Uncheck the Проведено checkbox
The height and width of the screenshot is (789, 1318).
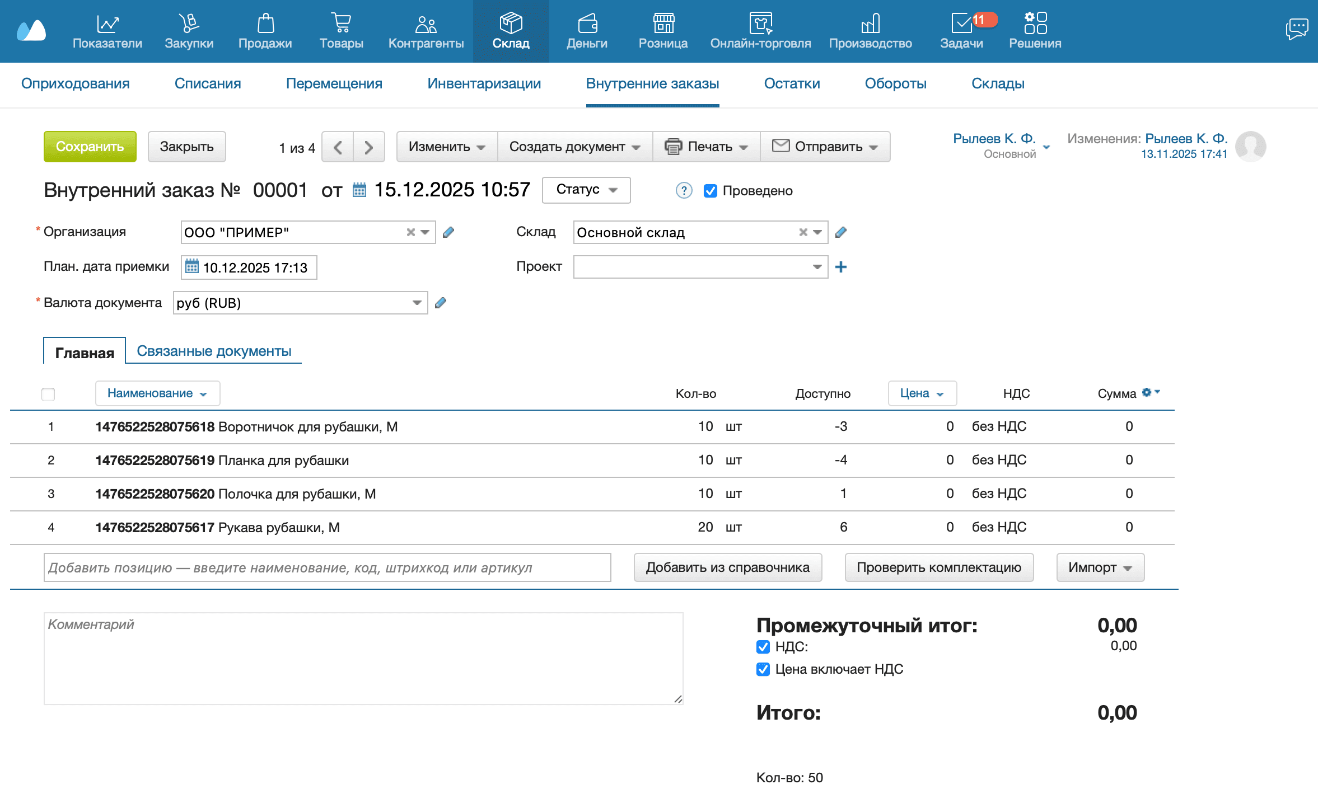[710, 191]
